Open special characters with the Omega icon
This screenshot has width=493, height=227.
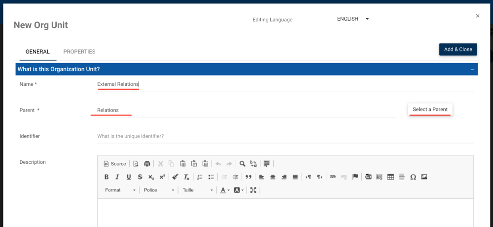click(413, 177)
